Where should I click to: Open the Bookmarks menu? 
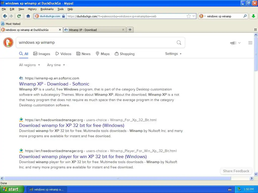[x=47, y=9]
